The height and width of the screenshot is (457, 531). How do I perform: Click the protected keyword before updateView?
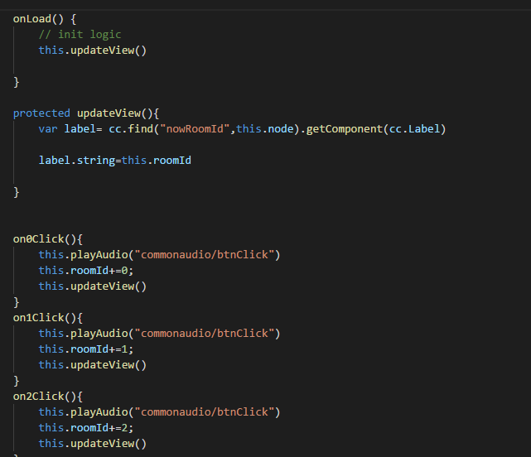pos(41,113)
